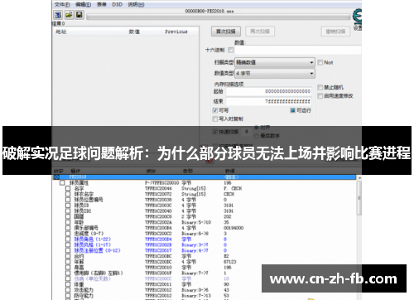414x300 pixels.
Task: Check the box for 年薪 row
Action: (x=68, y=262)
